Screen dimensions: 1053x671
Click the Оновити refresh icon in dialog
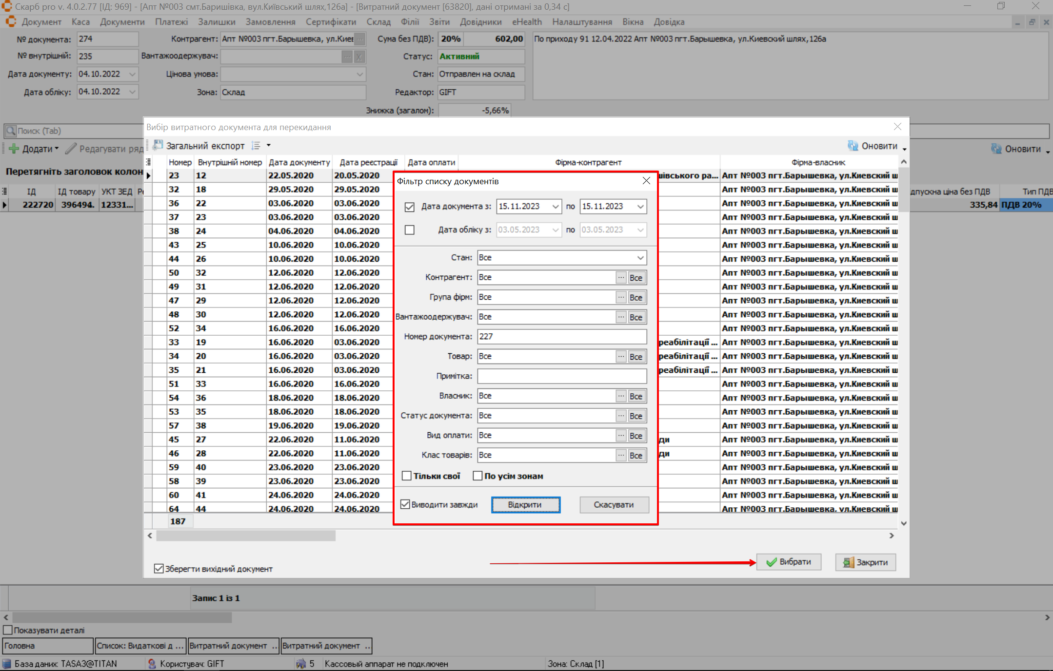(853, 145)
